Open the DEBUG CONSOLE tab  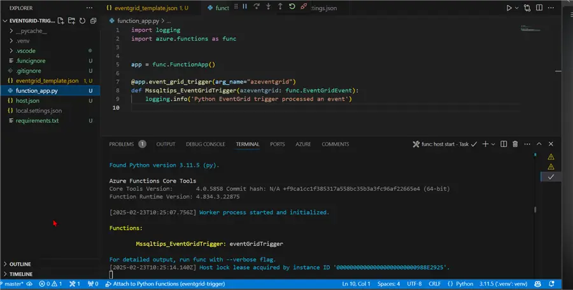tap(206, 144)
